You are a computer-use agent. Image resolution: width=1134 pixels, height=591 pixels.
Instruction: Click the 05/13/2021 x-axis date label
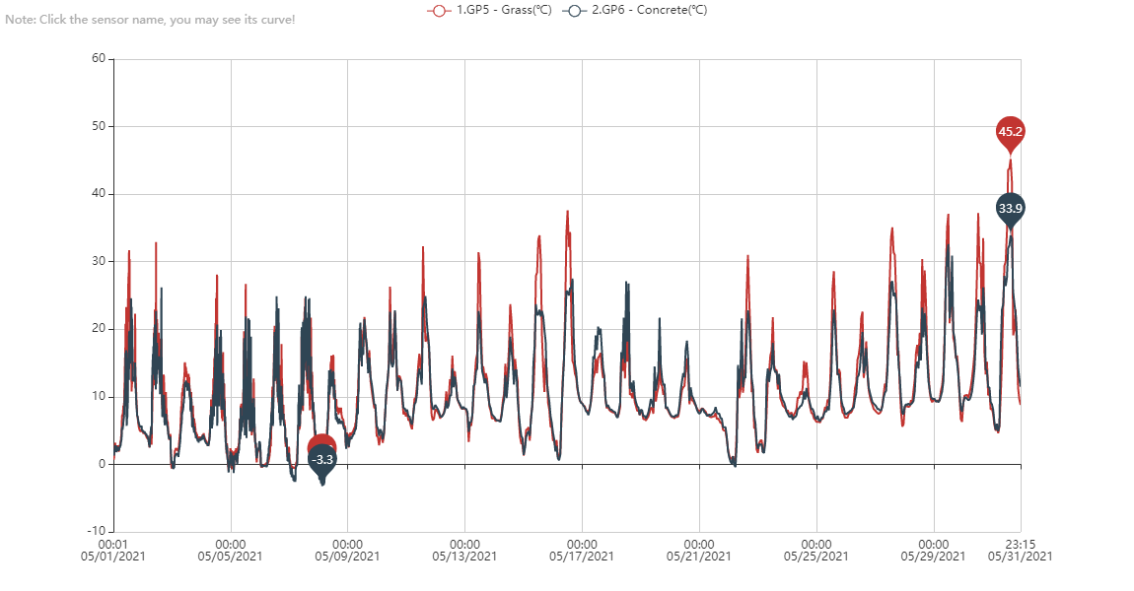click(464, 556)
